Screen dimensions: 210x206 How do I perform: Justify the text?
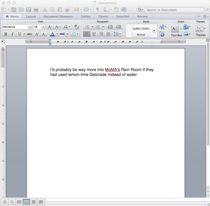coord(108,34)
